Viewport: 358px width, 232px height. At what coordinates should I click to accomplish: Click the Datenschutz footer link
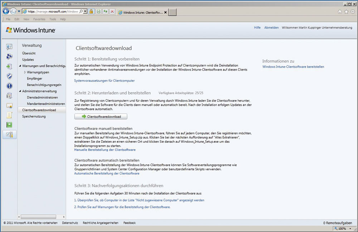70,223
